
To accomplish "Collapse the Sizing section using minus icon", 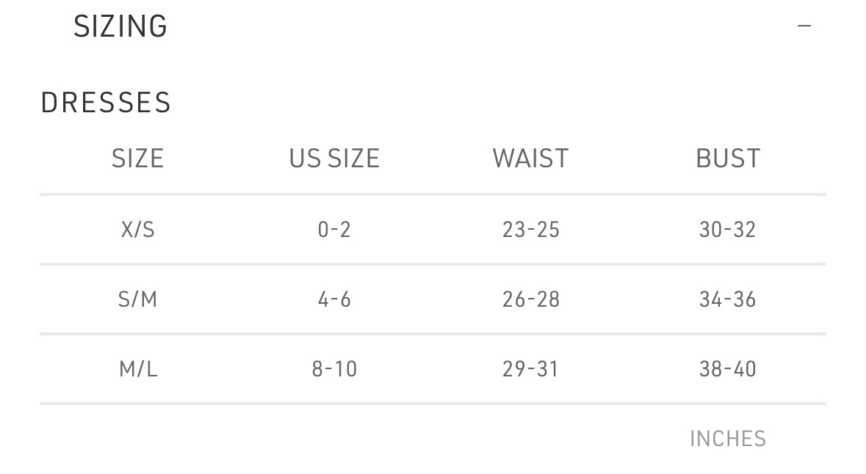I will point(804,26).
